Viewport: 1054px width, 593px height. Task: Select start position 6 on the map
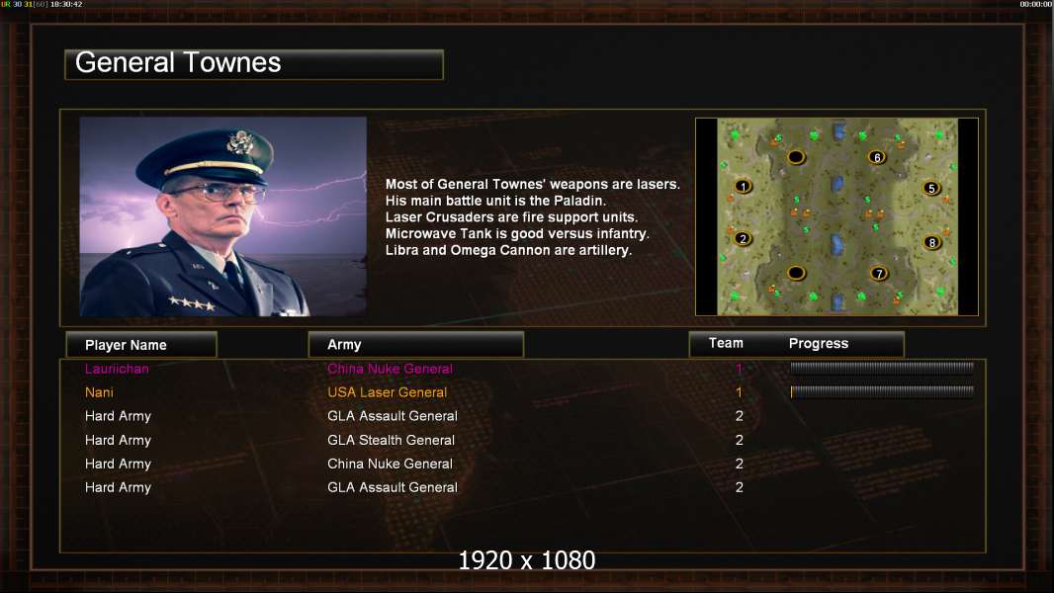pyautogui.click(x=877, y=157)
